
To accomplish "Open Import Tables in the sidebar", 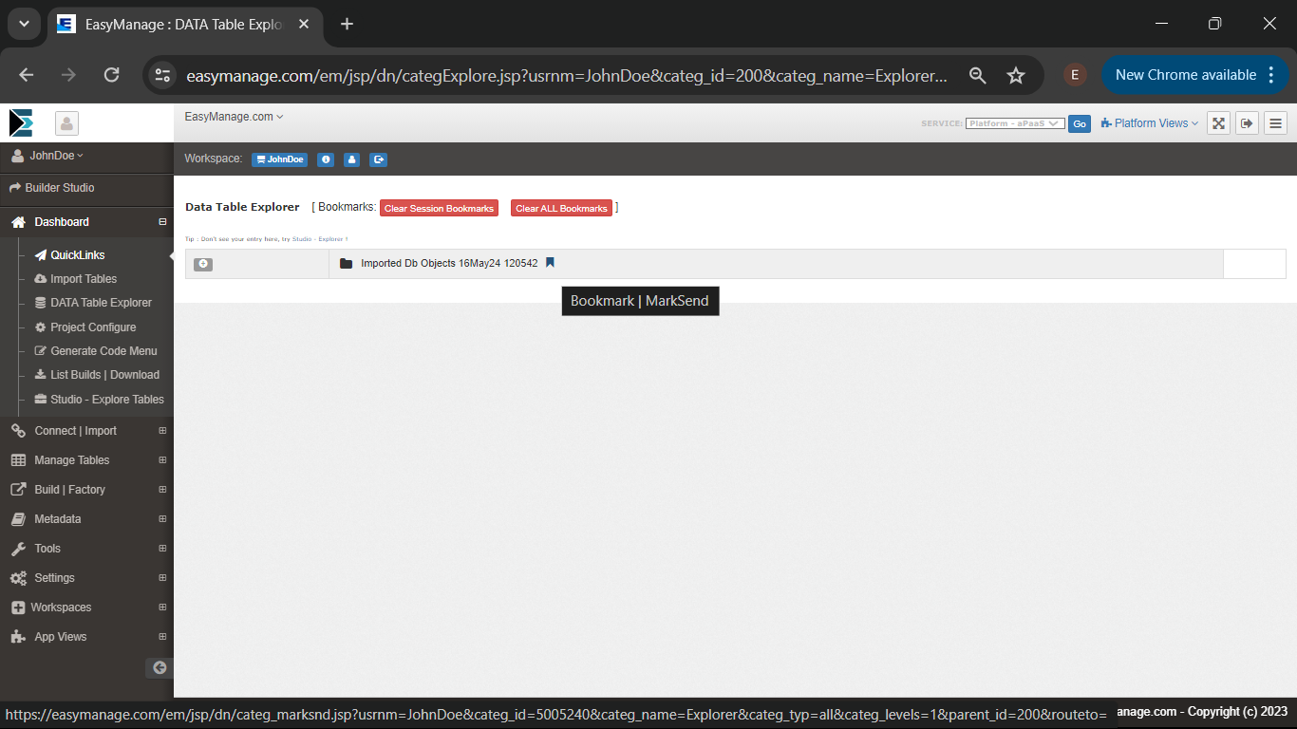I will (75, 279).
